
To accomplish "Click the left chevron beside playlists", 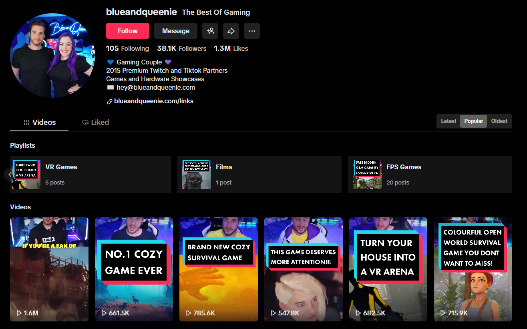I will [10, 175].
